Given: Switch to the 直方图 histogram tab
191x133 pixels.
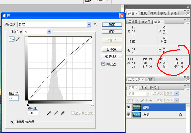Looking at the screenshot, I should point(146,22).
